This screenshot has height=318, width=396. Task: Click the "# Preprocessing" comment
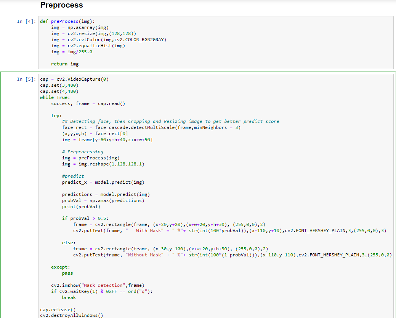coord(83,152)
